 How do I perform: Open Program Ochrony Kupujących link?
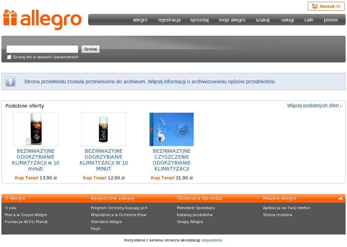(119, 208)
